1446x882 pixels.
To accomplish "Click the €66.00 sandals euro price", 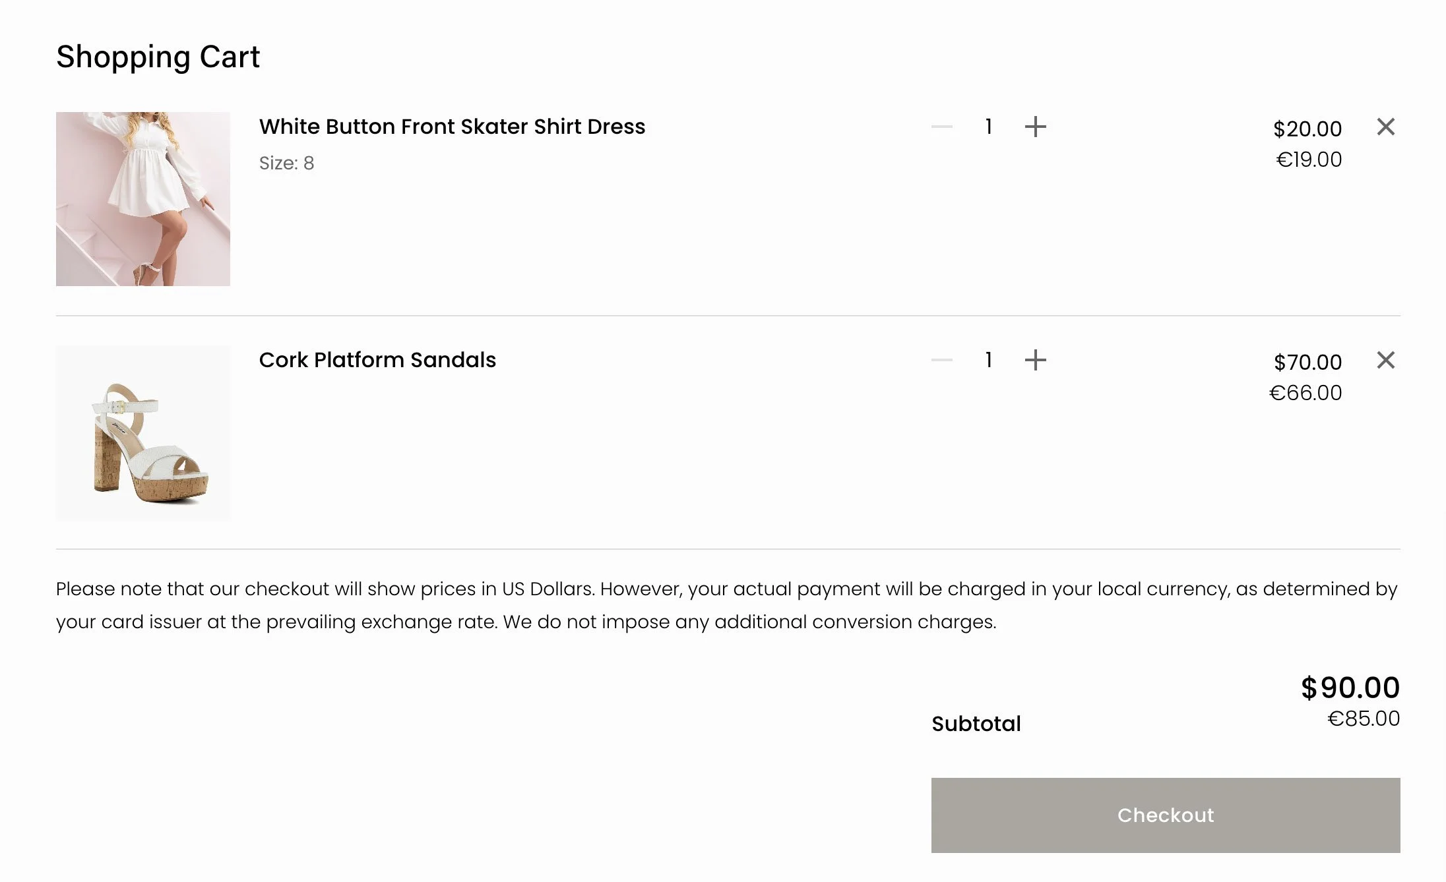I will click(x=1305, y=393).
